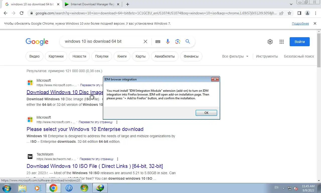Filter results by Видео
The image size is (321, 193).
click(x=34, y=56)
